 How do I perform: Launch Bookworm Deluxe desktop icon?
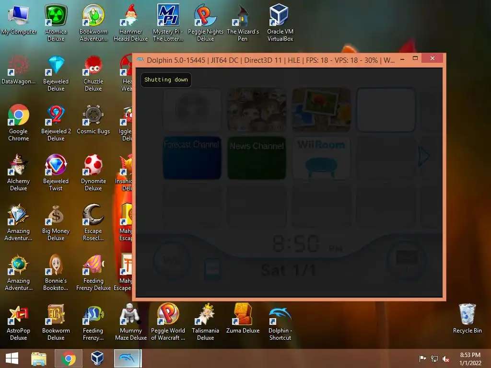coord(56,322)
